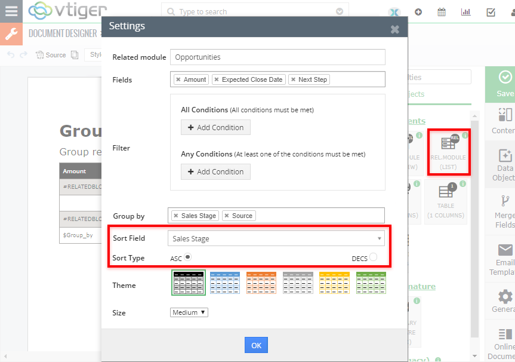Toggle Source view in editor toolbar
This screenshot has width=515, height=362.
(51, 55)
